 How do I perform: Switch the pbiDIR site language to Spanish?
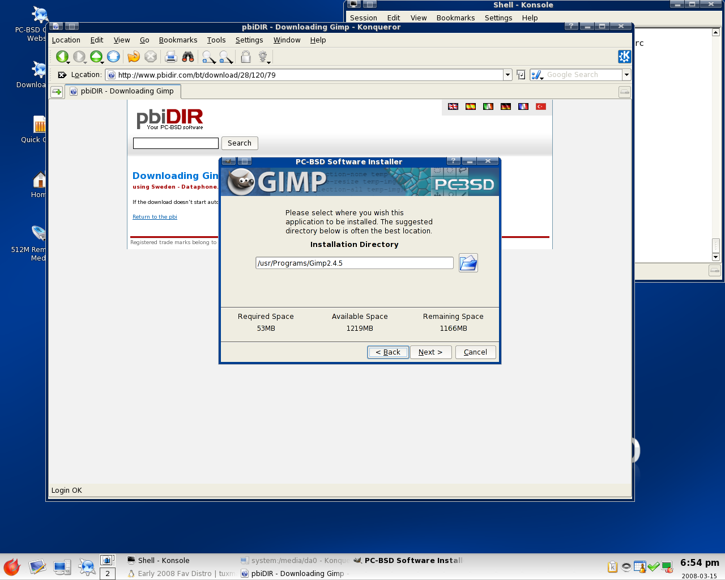pyautogui.click(x=471, y=106)
